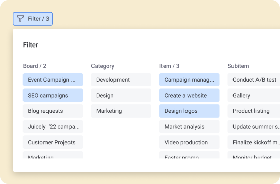Select Customer Projects board filter
The width and height of the screenshot is (280, 184).
click(53, 142)
